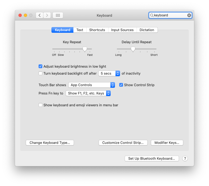
Task: Click Change Keyboard Type button
Action: point(50,143)
